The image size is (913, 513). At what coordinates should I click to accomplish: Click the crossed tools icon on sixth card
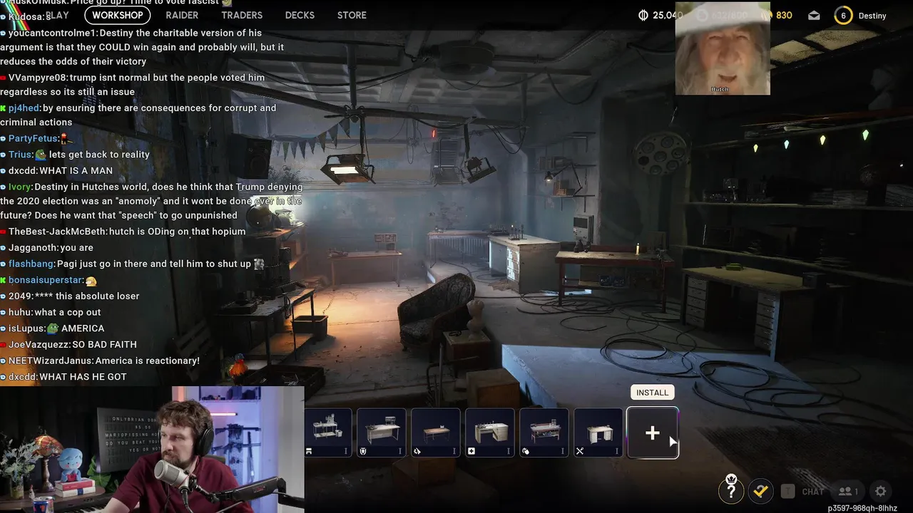tap(580, 451)
